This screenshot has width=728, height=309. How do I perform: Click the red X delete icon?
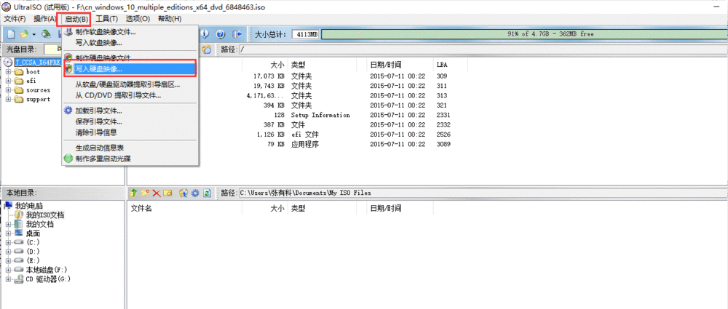tap(157, 193)
